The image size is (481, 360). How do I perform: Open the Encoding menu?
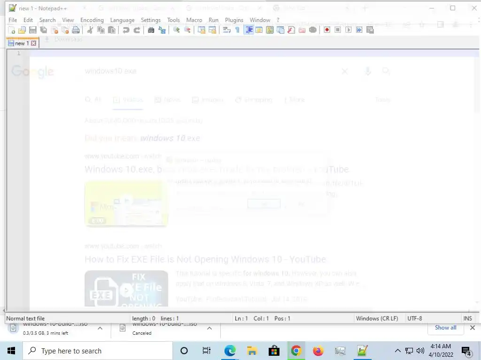[92, 20]
